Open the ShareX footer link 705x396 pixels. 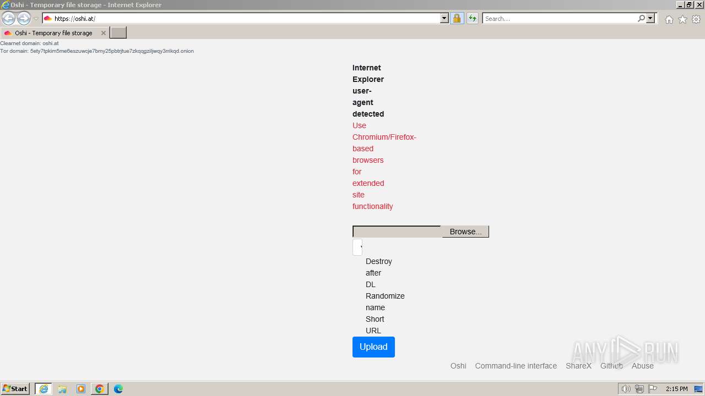[x=578, y=366]
